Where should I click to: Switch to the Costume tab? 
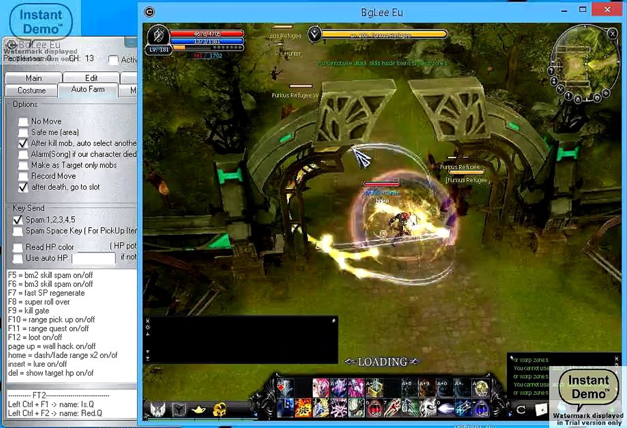pos(31,90)
